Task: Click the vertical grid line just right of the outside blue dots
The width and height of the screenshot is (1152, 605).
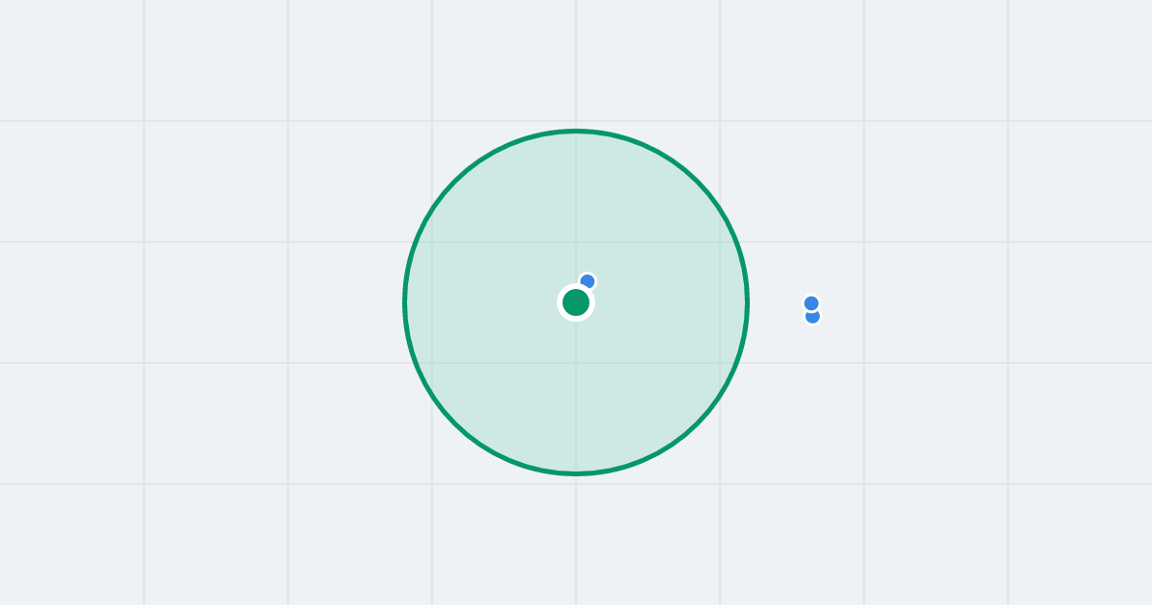Action: 864,302
